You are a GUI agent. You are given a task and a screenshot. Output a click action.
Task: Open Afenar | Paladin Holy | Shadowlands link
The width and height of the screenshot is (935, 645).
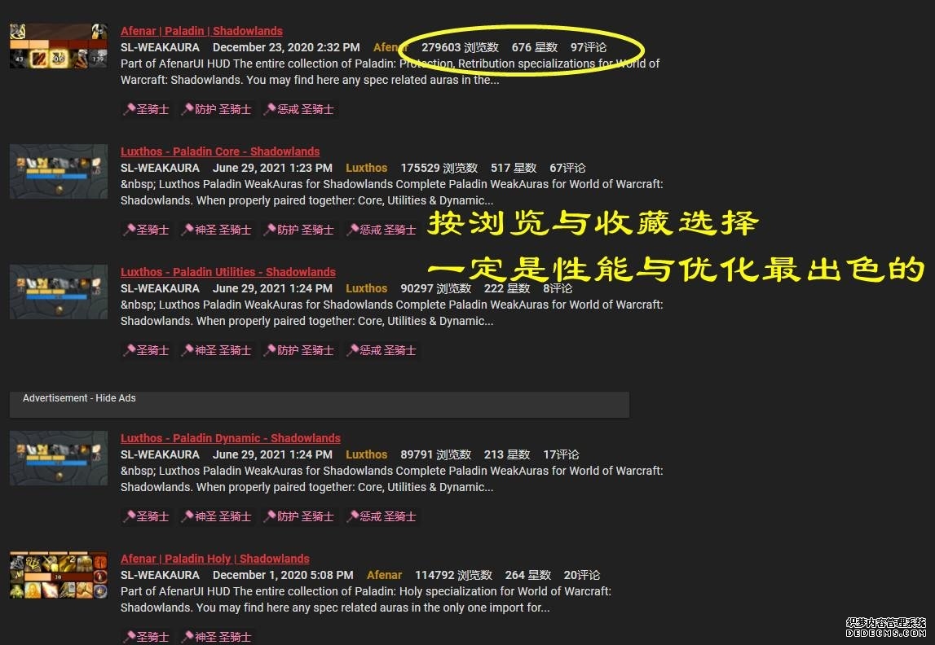pyautogui.click(x=215, y=559)
